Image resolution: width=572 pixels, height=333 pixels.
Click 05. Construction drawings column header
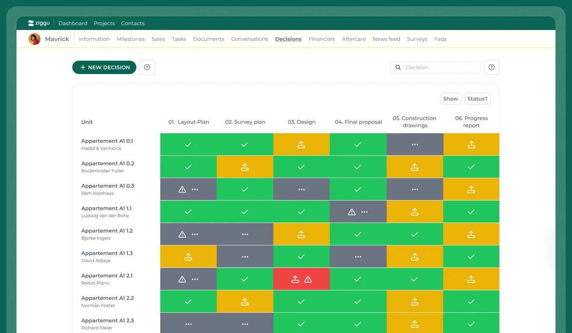[x=415, y=122]
